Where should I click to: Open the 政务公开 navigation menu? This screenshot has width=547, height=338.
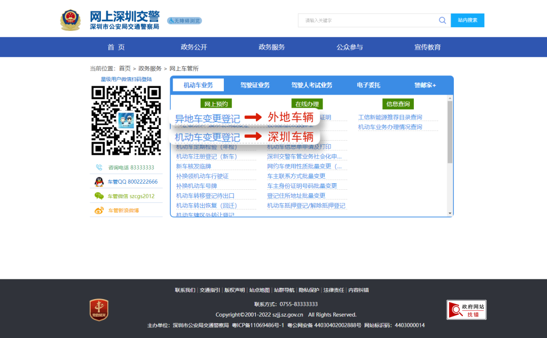click(194, 47)
